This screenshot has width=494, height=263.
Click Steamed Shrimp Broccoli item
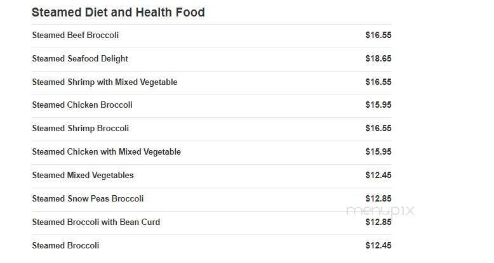point(81,129)
